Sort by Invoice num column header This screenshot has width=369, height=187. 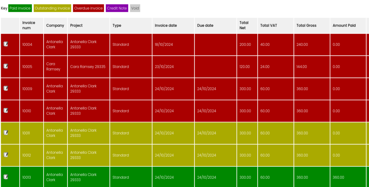pos(29,25)
